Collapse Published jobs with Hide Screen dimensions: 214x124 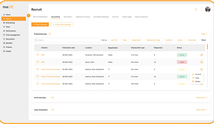point(204,34)
